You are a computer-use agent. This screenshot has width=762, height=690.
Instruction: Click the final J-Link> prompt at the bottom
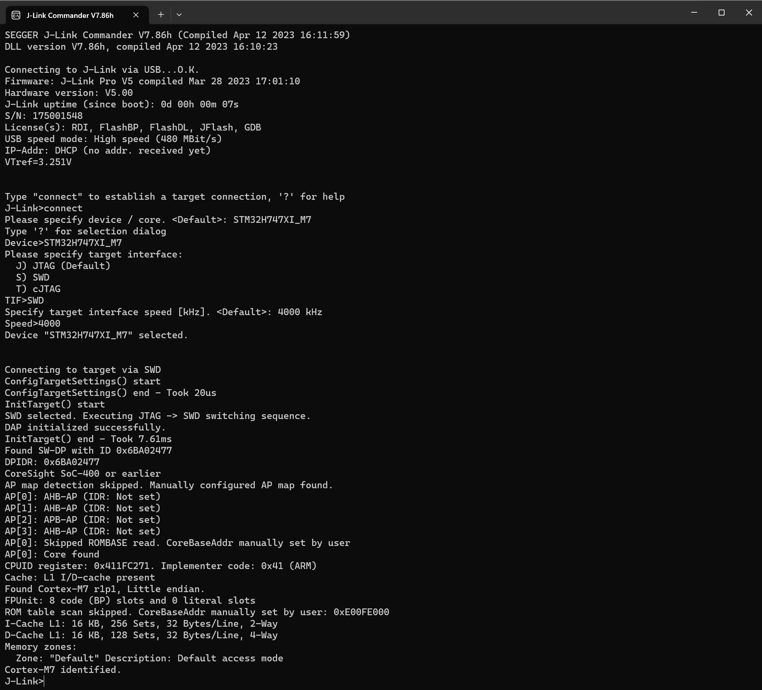pyautogui.click(x=24, y=681)
